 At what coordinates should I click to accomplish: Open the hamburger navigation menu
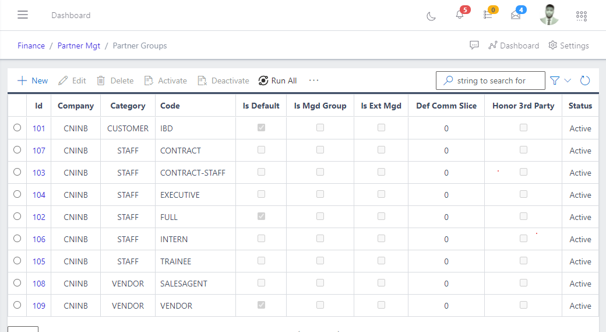click(x=23, y=15)
